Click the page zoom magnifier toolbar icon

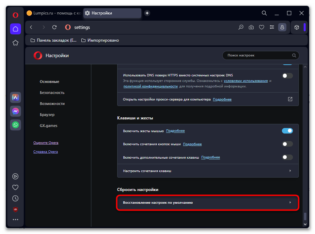pos(241,27)
